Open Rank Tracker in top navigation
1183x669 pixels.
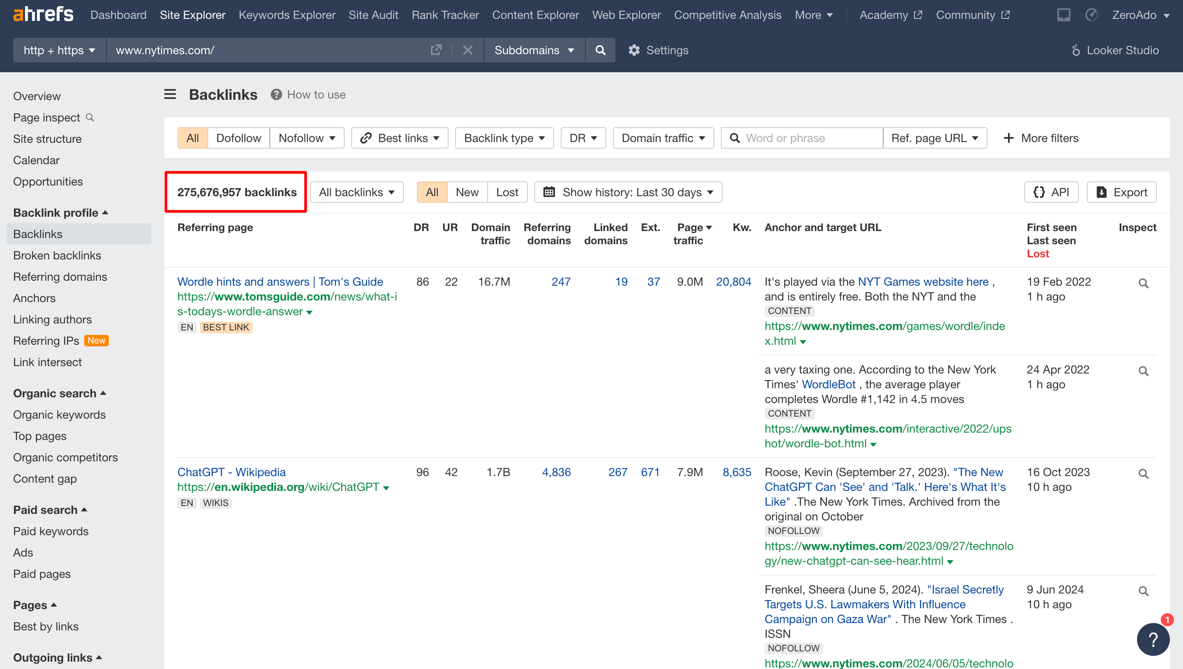point(445,15)
